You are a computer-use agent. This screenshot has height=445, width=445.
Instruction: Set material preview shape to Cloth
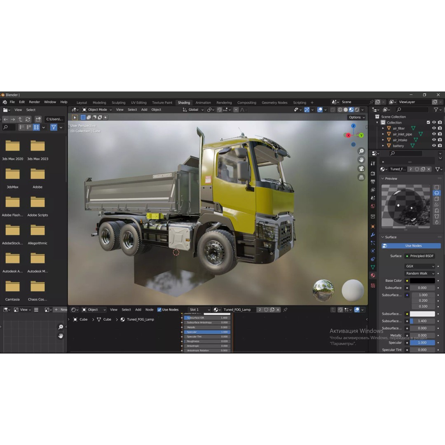(437, 216)
